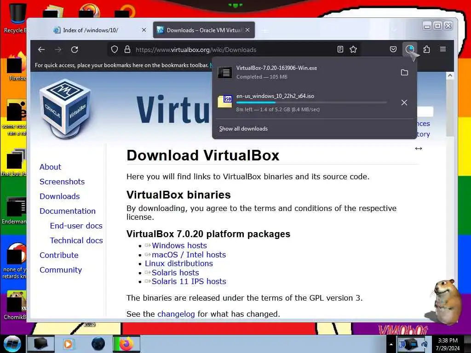Select the ChomikB desktop icon

[15, 305]
